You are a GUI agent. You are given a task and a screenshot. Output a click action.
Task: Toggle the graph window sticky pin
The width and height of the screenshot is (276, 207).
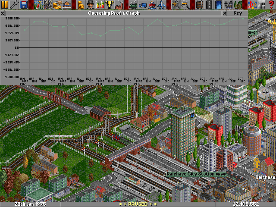224,13
